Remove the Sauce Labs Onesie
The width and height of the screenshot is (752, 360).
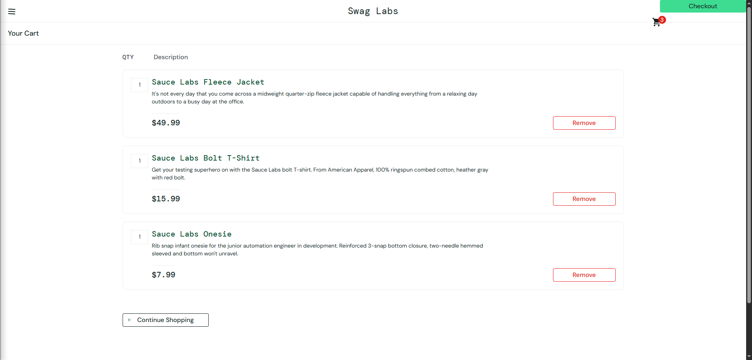[x=584, y=275]
